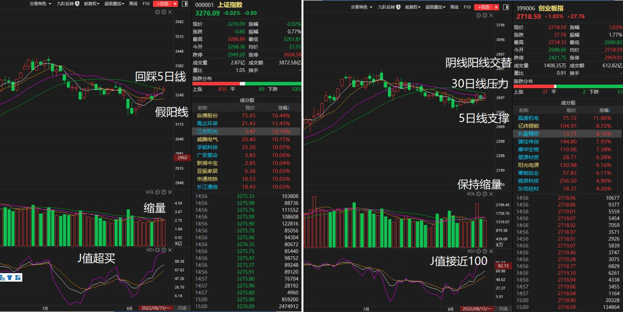
Task: Expand the +自选 arrow in right window
Action: point(496,7)
